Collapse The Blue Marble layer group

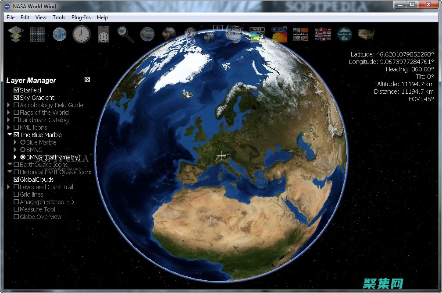(10, 135)
